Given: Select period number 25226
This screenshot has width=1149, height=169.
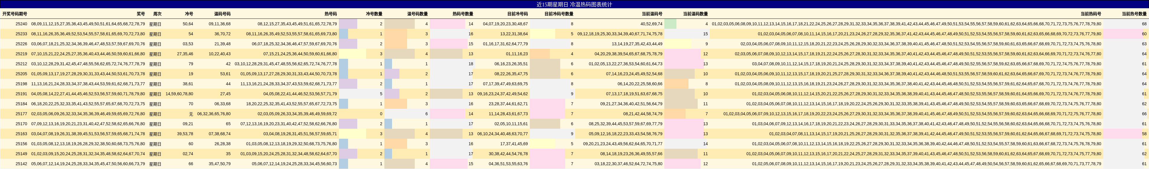Looking at the screenshot, I should [21, 44].
